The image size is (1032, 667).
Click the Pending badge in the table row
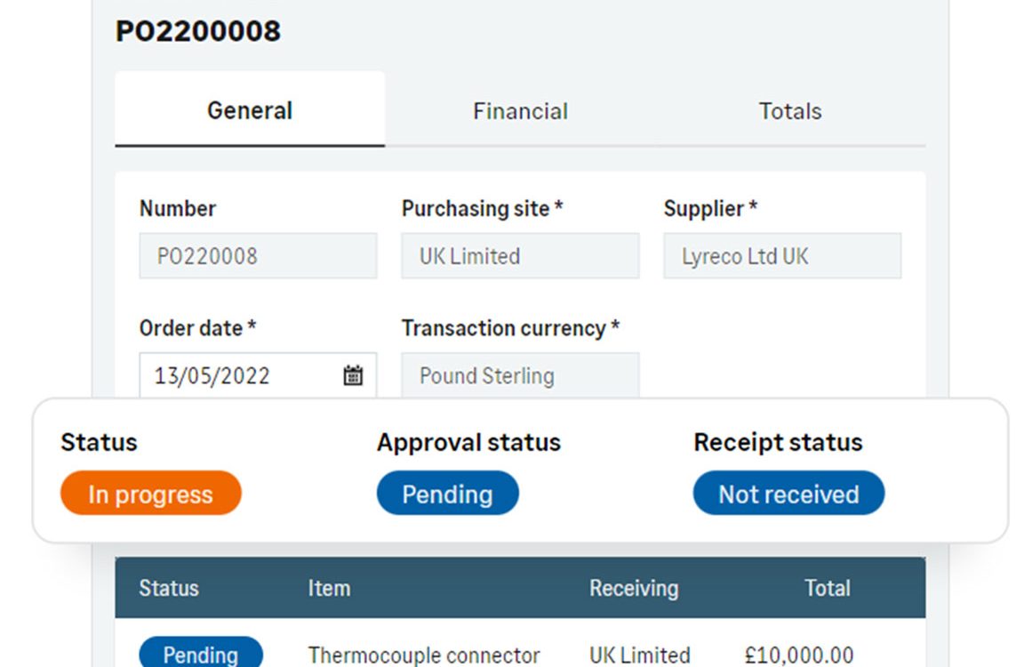coord(201,654)
